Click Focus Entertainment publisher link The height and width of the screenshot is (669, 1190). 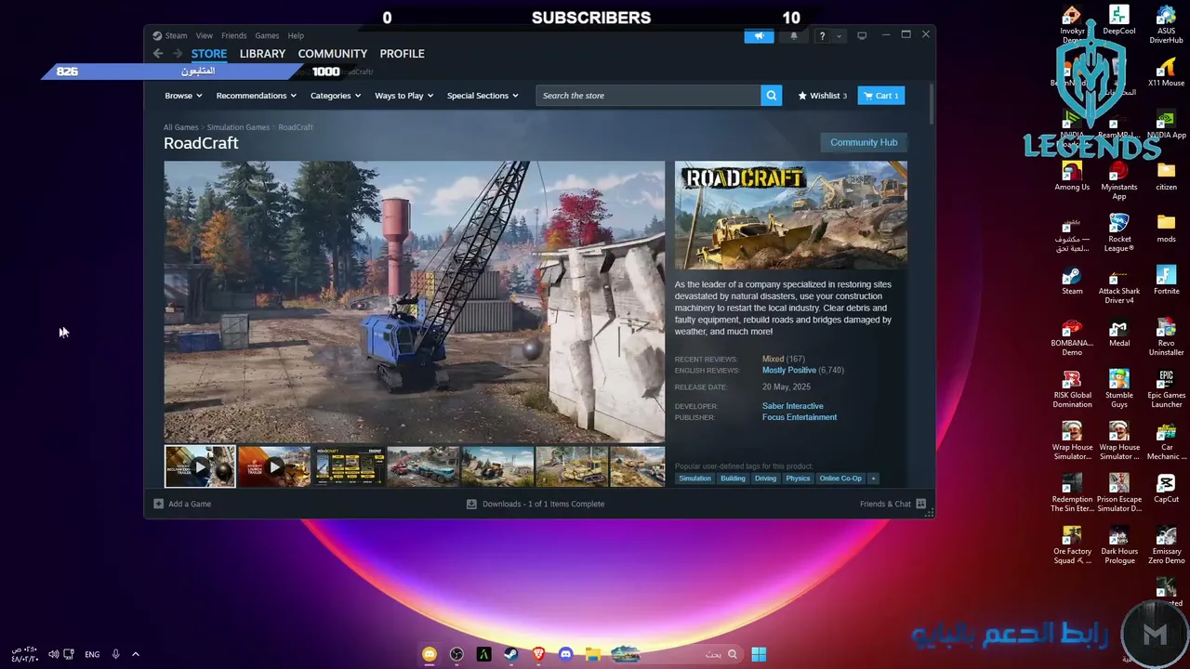tap(800, 417)
